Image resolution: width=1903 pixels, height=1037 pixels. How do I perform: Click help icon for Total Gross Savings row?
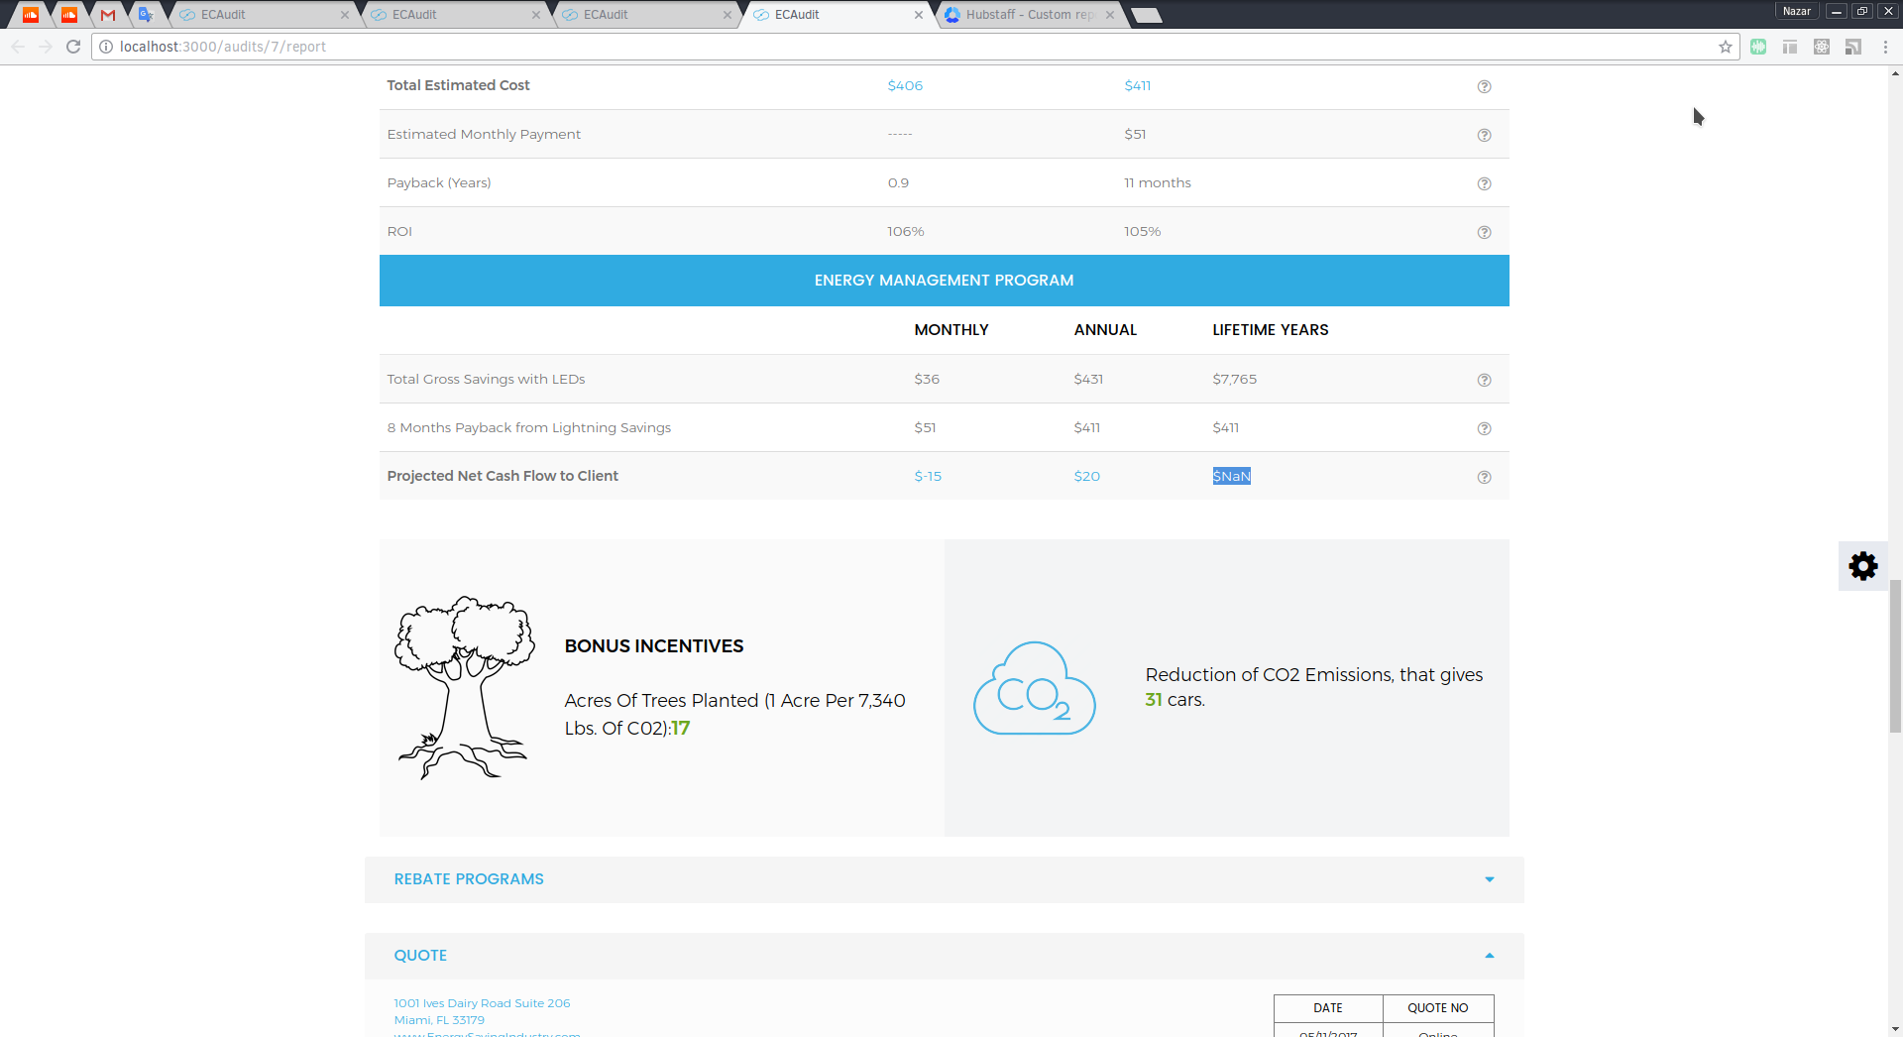click(1484, 380)
